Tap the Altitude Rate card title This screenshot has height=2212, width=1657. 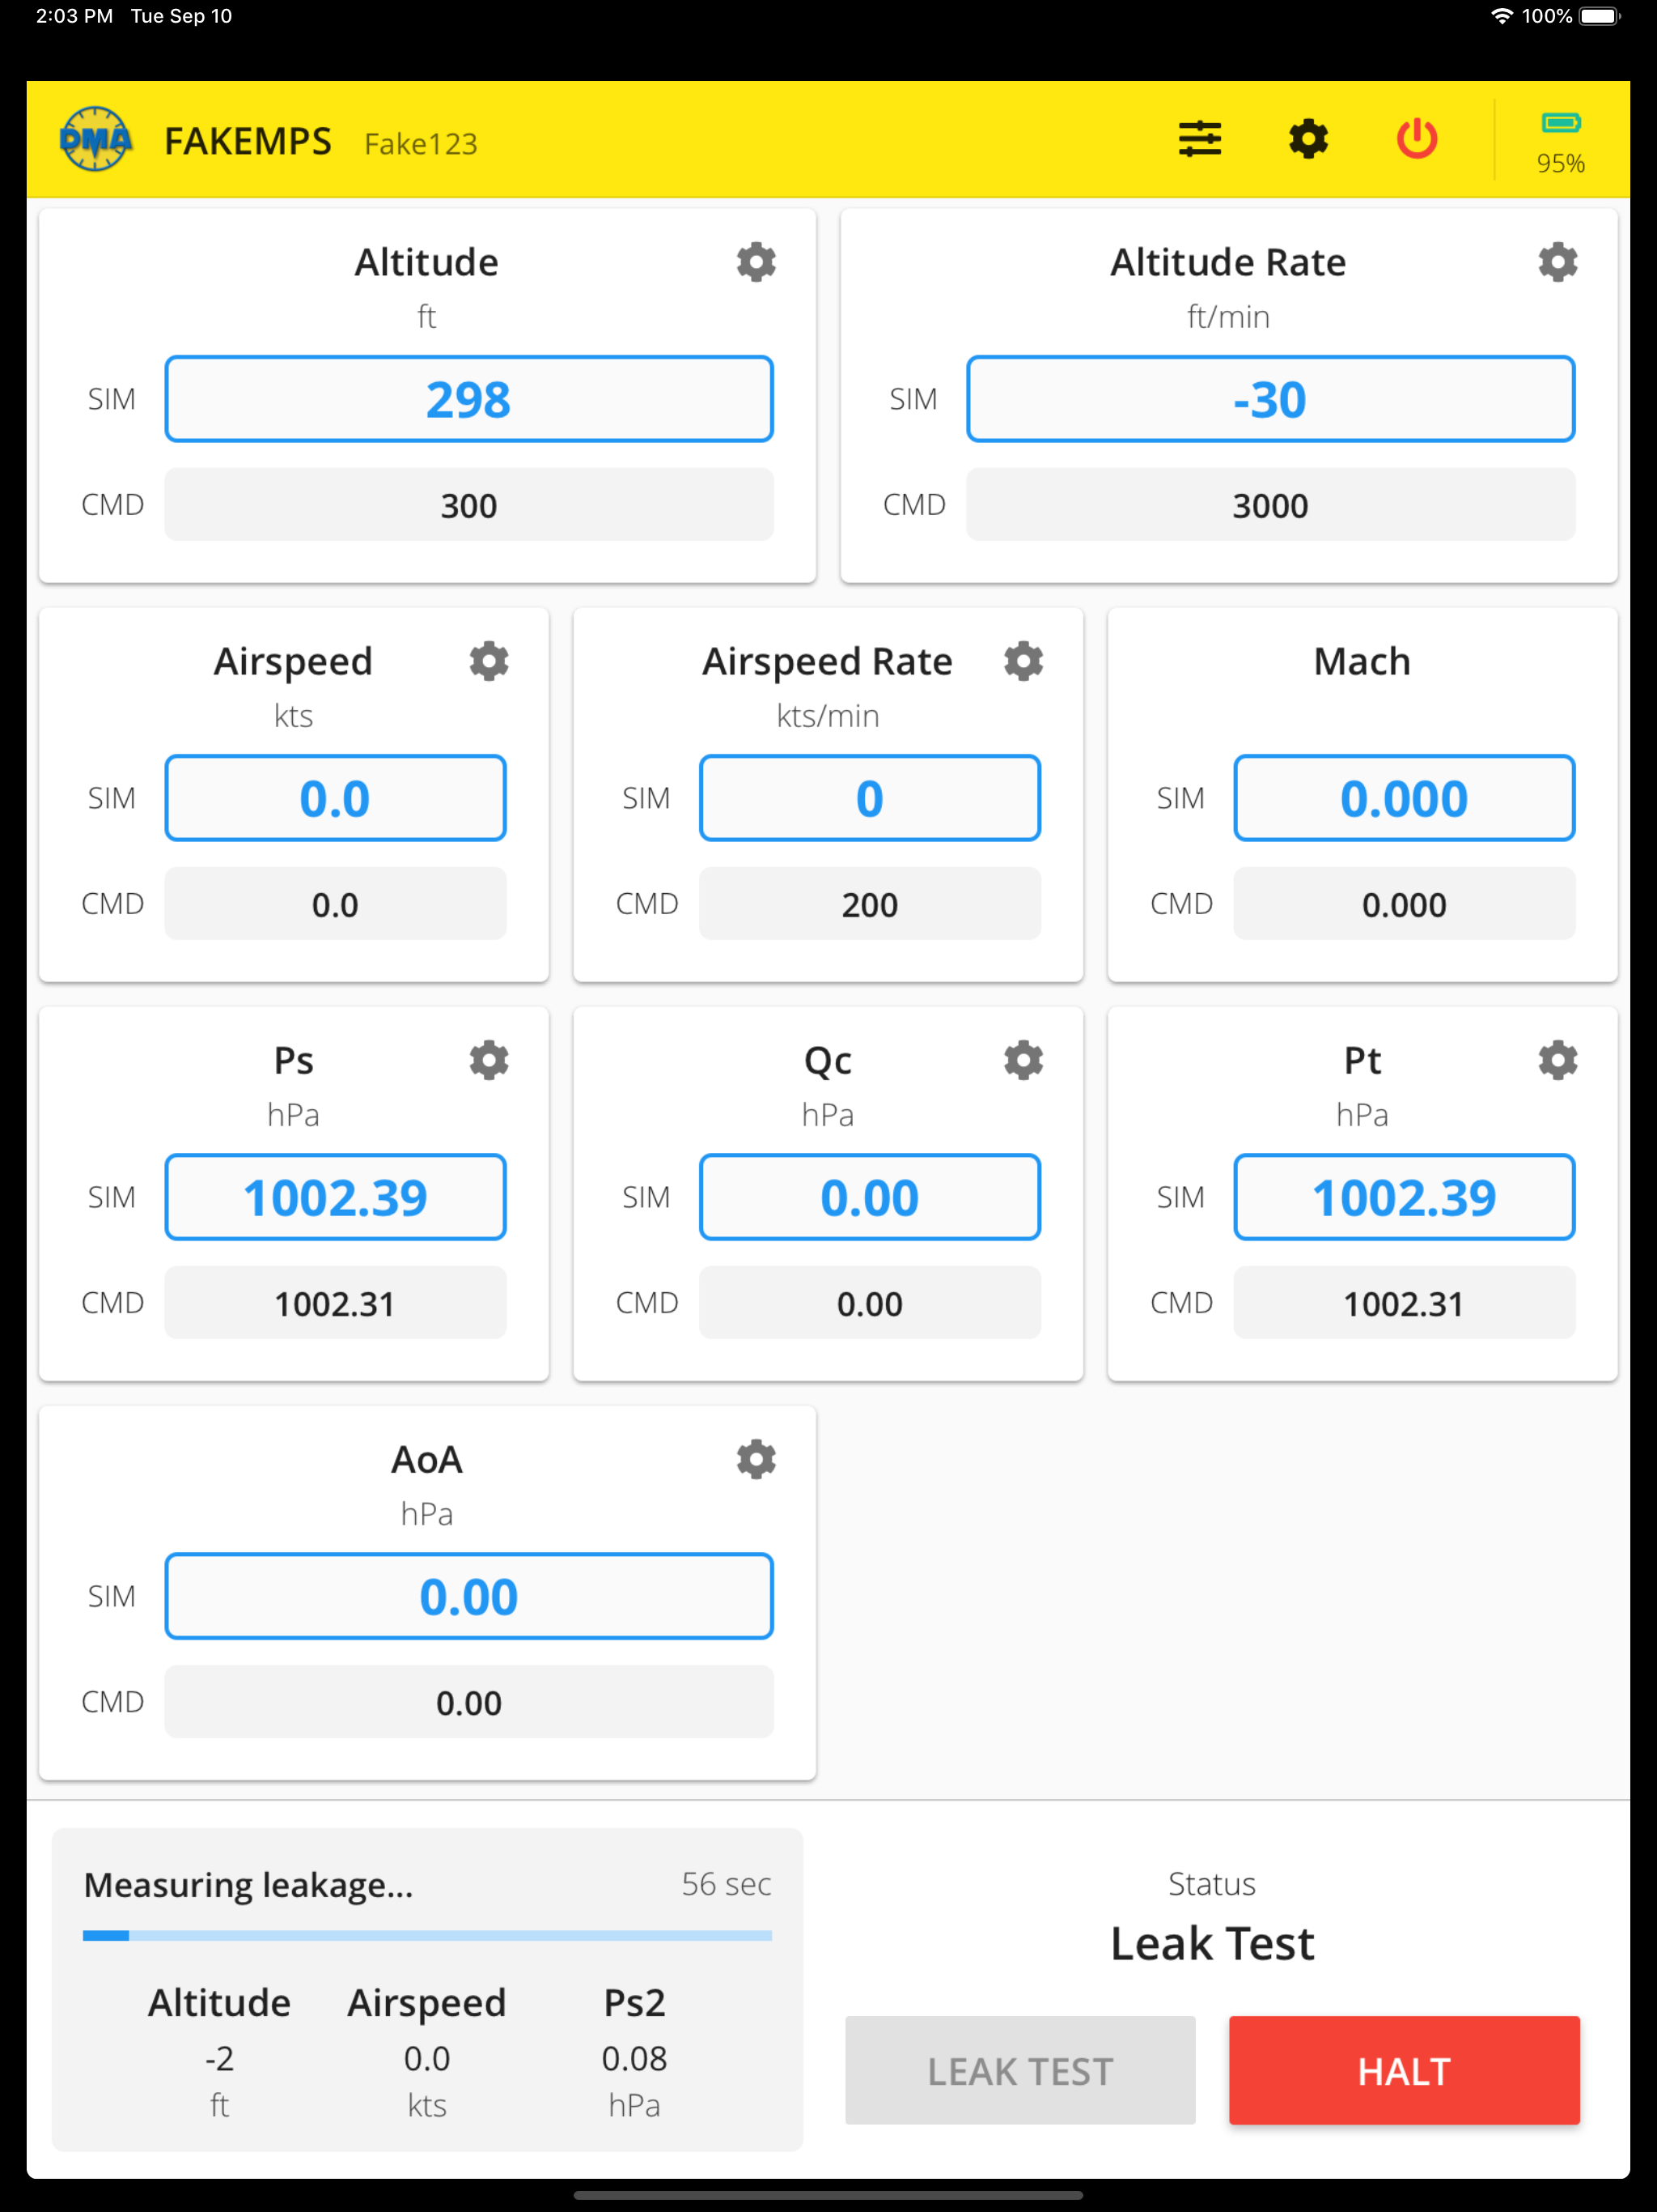1228,262
